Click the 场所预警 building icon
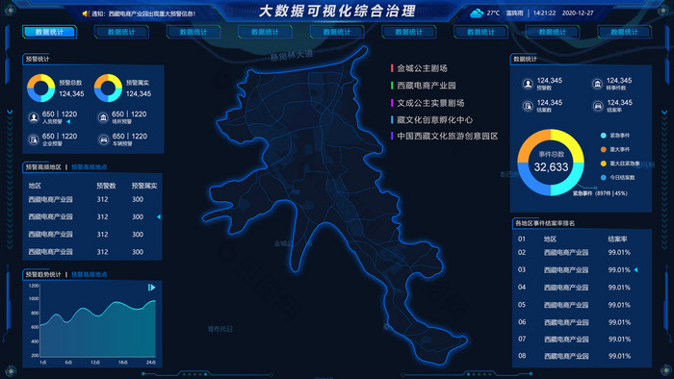 (103, 117)
